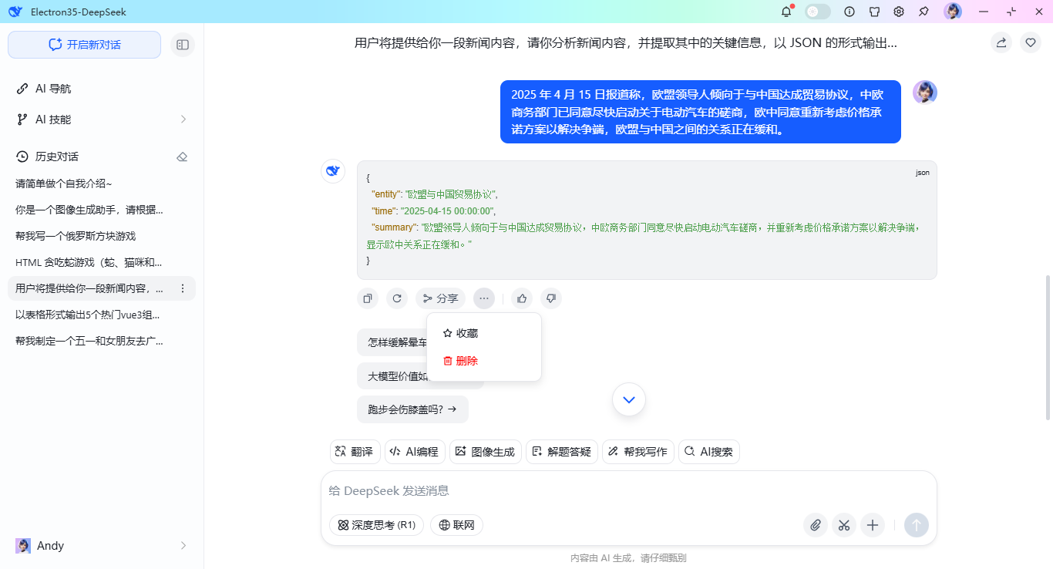Toggle 联网 web search mode
The height and width of the screenshot is (569, 1053).
[x=456, y=525]
